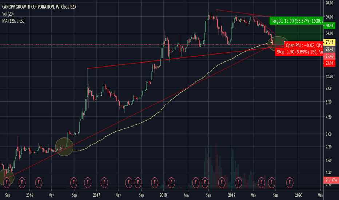This screenshot has width=339, height=200.
Task: Click the 3.00 price axis label
Action: pos(328,134)
